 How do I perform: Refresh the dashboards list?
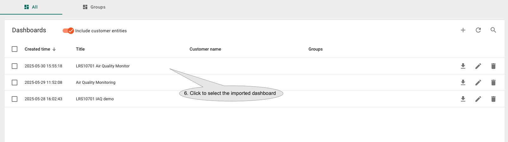(478, 30)
